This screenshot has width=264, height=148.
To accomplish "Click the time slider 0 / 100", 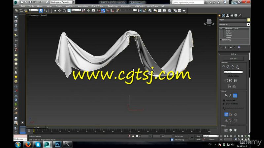I will [37, 127].
